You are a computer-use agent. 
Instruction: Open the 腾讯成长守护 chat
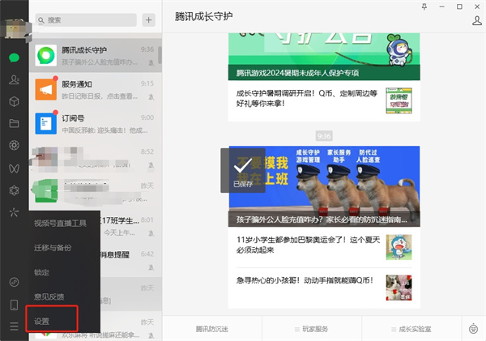tap(96, 56)
